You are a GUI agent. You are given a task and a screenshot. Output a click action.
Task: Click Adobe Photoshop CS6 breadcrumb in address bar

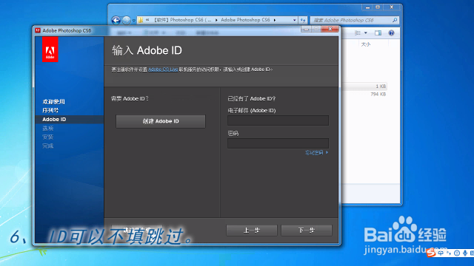(245, 20)
